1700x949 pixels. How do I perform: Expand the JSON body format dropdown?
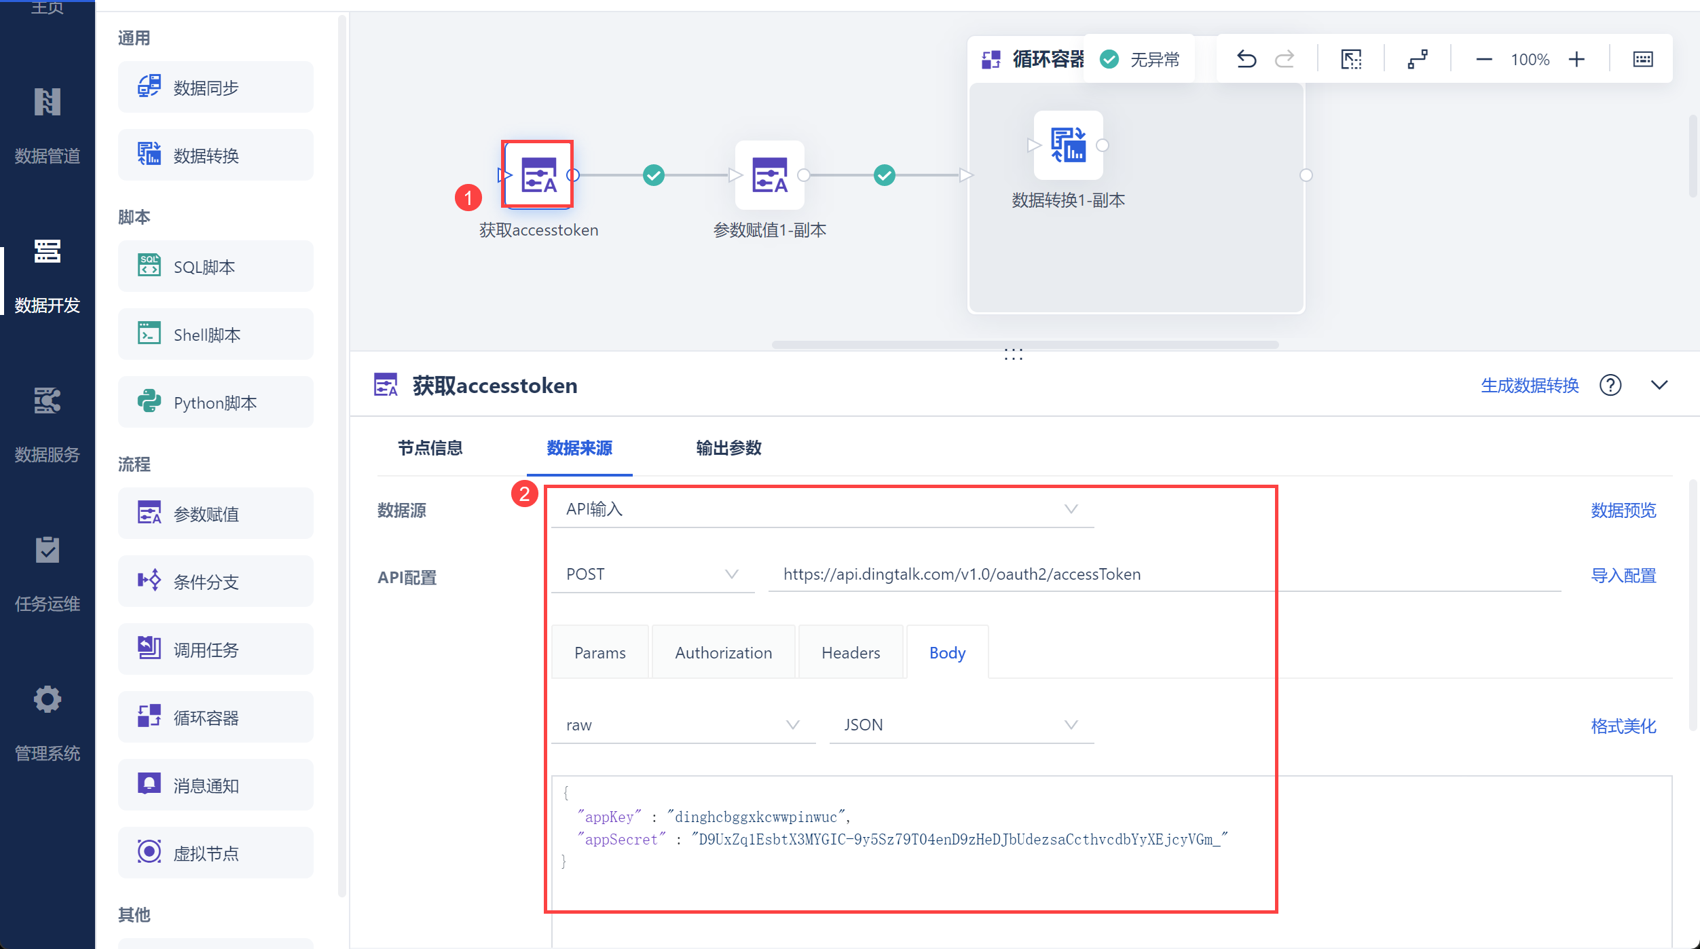pyautogui.click(x=961, y=725)
